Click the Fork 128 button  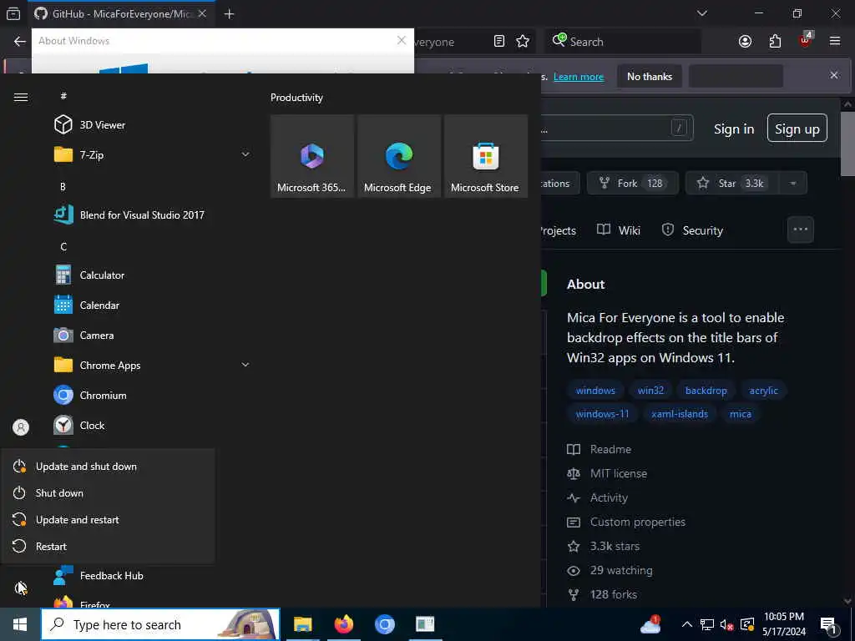633,183
